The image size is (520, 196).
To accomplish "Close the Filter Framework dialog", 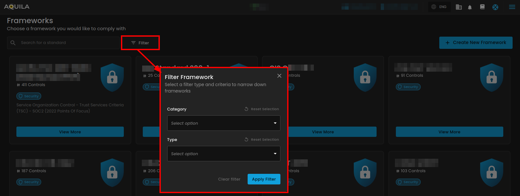I will pos(279,76).
